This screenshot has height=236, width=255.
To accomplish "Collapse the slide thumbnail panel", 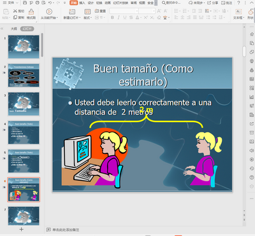I will tap(3, 29).
